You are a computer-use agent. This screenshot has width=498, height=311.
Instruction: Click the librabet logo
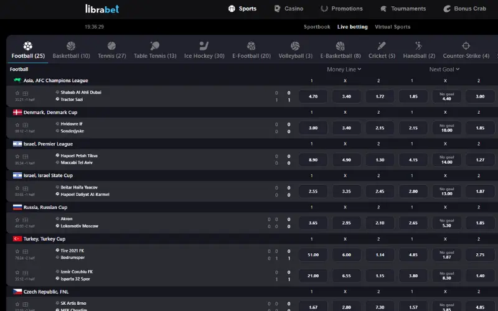(x=102, y=9)
